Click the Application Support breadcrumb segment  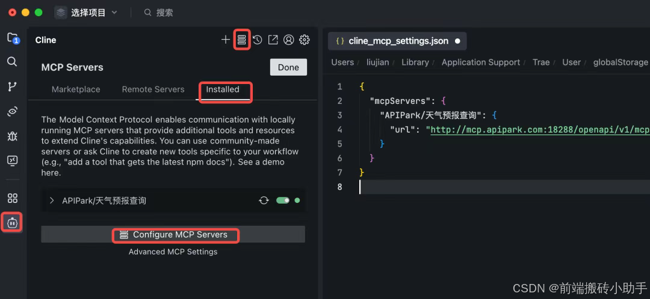[x=480, y=62]
